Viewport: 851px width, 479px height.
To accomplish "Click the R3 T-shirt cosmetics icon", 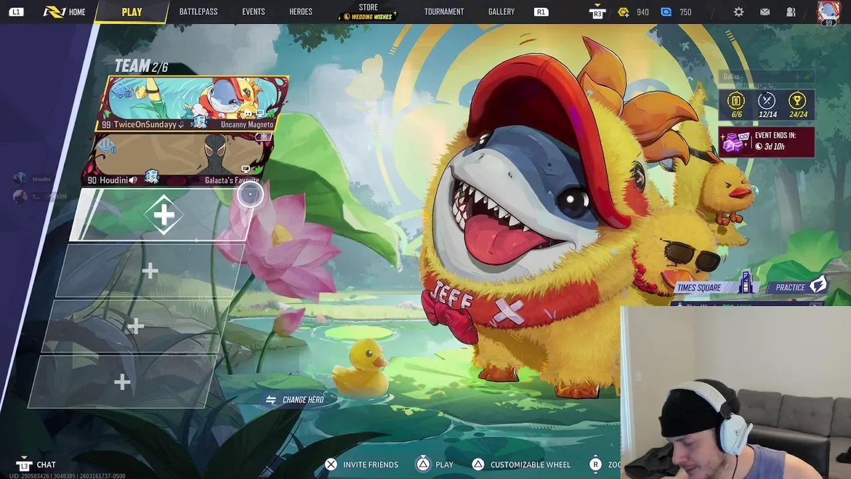I will point(596,12).
